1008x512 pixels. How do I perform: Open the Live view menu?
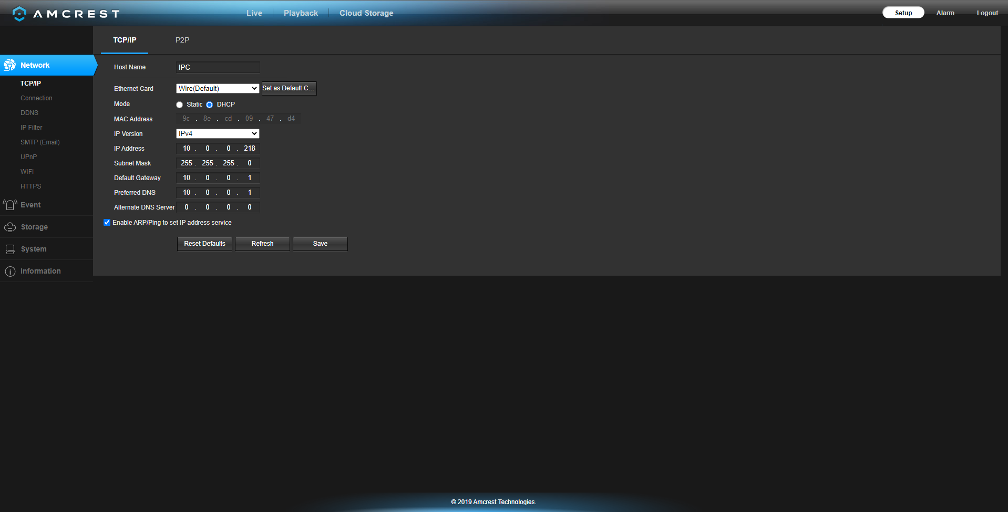254,13
